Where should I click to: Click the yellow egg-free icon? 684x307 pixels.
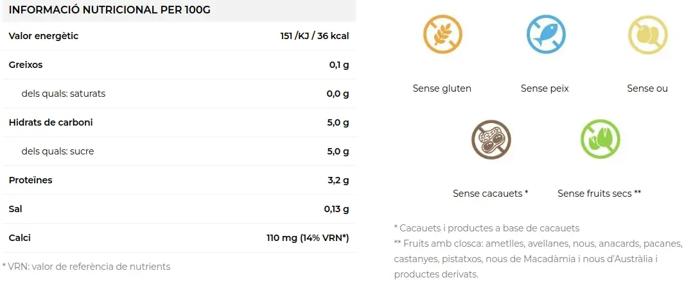[x=648, y=35]
